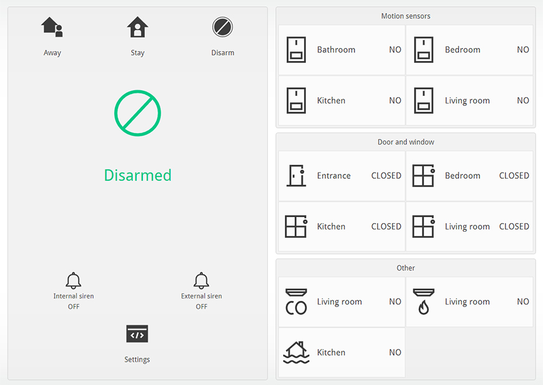543x385 pixels.
Task: Click the Living room CO detector icon
Action: [296, 302]
